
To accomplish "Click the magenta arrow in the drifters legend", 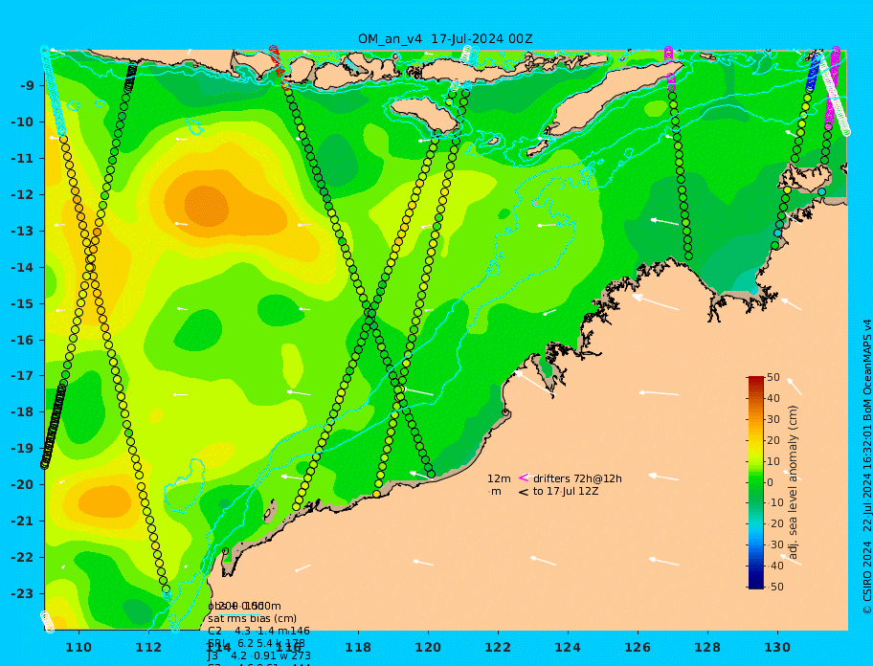I will (524, 477).
